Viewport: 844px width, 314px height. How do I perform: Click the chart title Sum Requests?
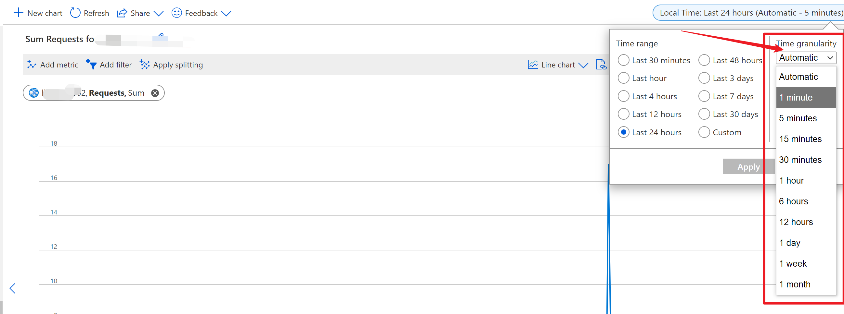pyautogui.click(x=59, y=39)
